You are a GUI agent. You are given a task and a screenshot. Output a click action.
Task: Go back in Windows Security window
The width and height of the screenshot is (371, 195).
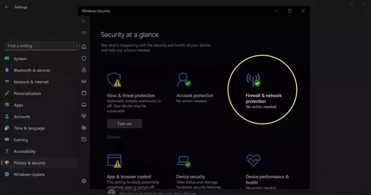[84, 21]
